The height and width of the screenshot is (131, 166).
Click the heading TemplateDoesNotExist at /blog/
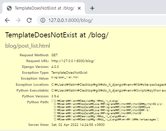pos(57,35)
